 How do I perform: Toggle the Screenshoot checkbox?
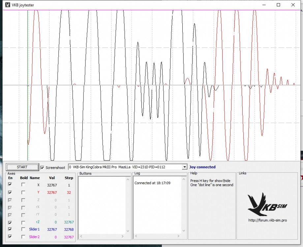point(43,168)
